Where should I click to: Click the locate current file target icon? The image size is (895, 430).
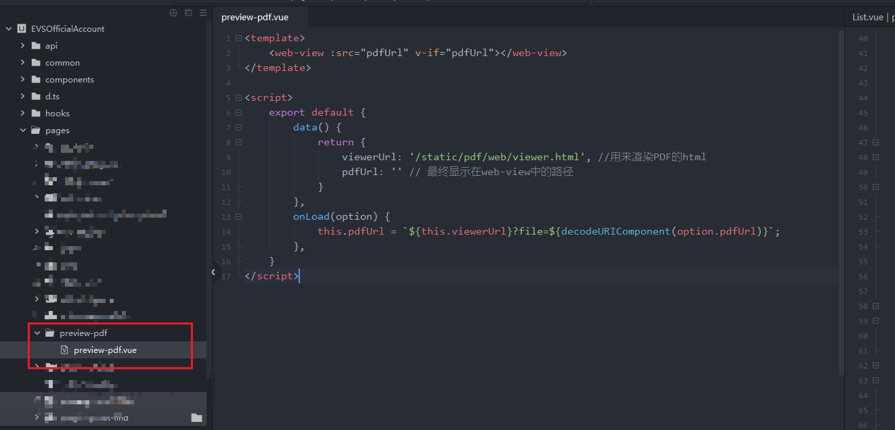[173, 13]
